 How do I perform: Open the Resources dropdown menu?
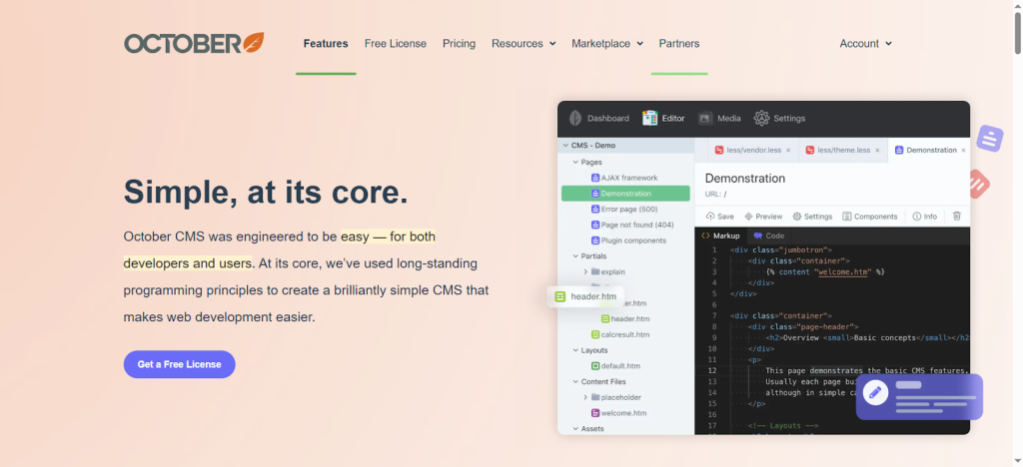point(523,44)
